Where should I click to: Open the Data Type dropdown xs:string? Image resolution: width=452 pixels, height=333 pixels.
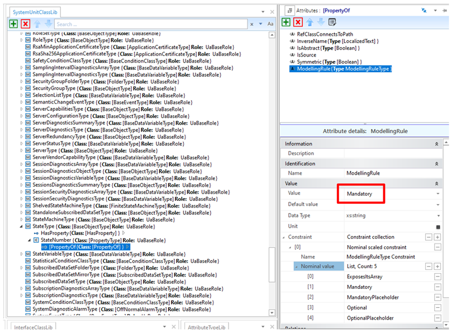pyautogui.click(x=439, y=215)
